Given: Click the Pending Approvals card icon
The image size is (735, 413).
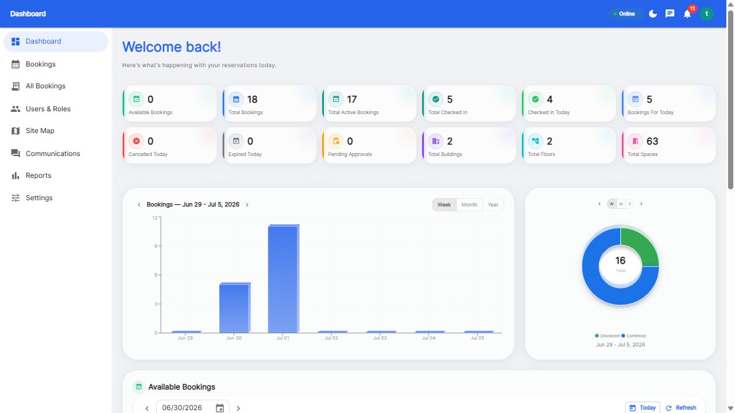Looking at the screenshot, I should 336,141.
